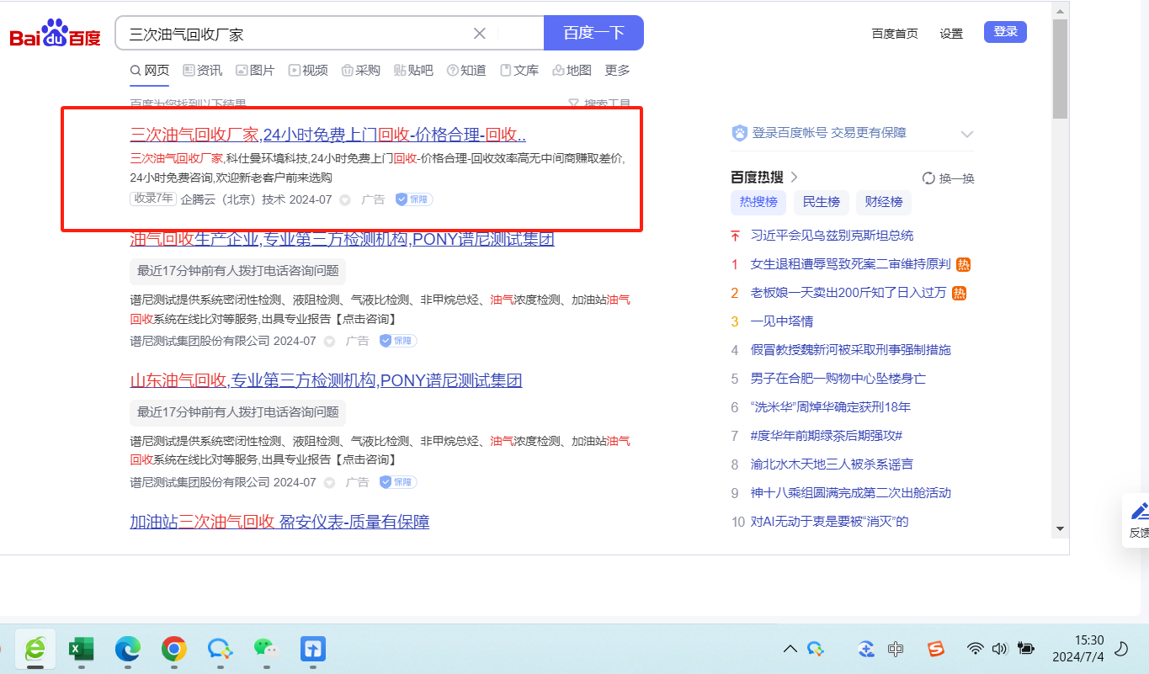Show hidden system tray icons chevron
The width and height of the screenshot is (1149, 674).
click(790, 649)
